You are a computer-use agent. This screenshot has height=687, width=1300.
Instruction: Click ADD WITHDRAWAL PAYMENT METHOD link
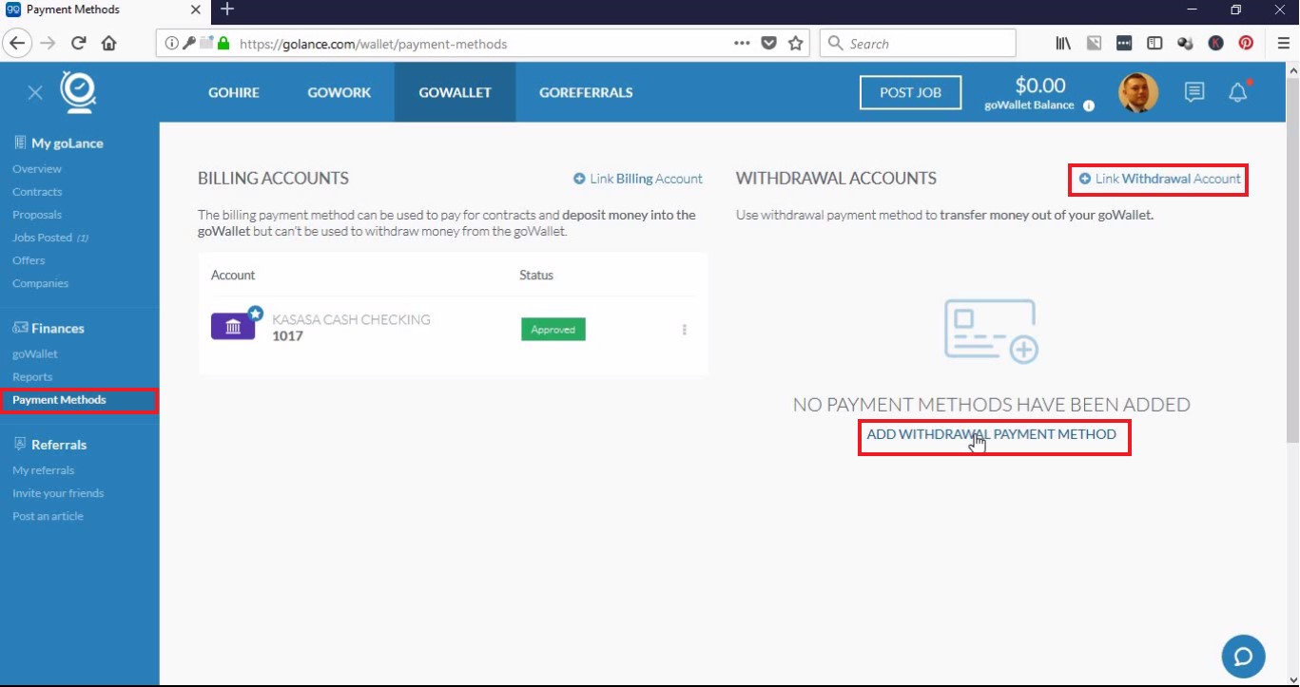[992, 434]
